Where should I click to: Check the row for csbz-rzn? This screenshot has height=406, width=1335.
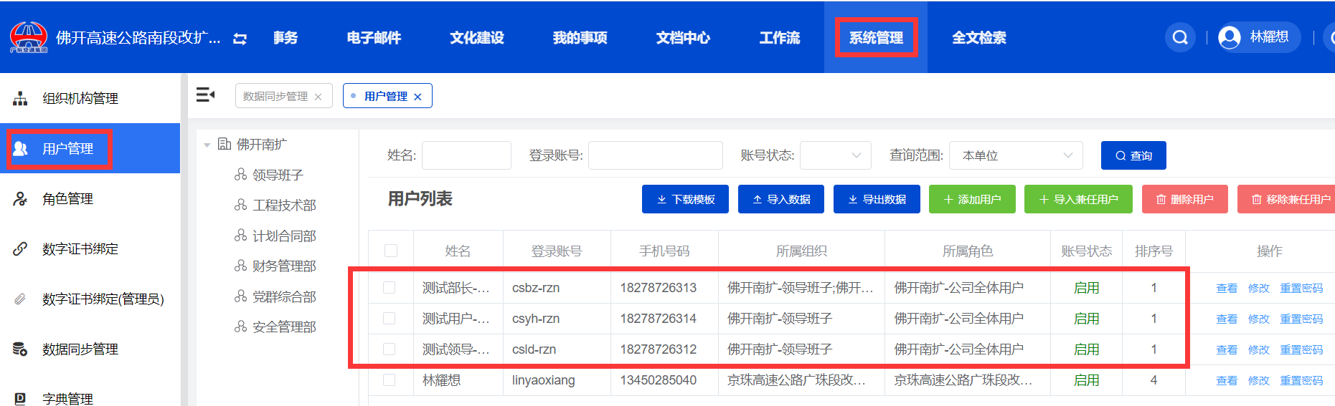tap(389, 287)
